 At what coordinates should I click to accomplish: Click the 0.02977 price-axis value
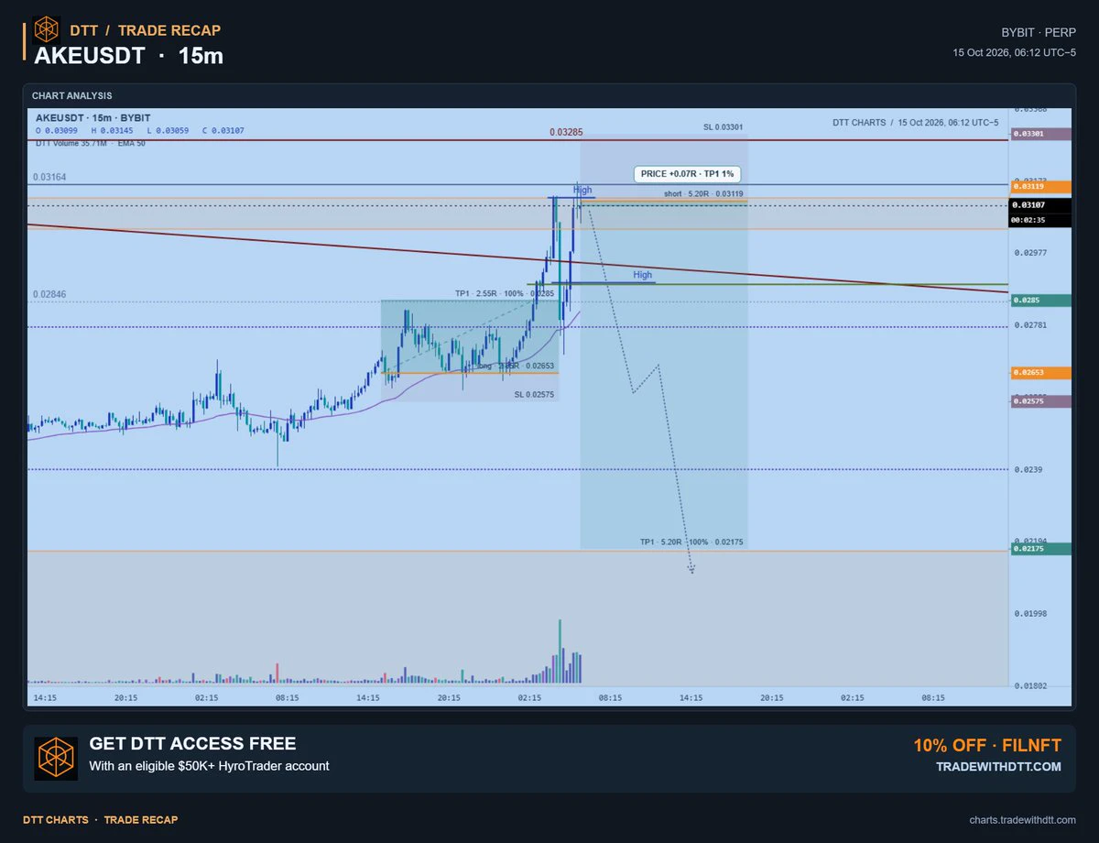click(x=1031, y=253)
